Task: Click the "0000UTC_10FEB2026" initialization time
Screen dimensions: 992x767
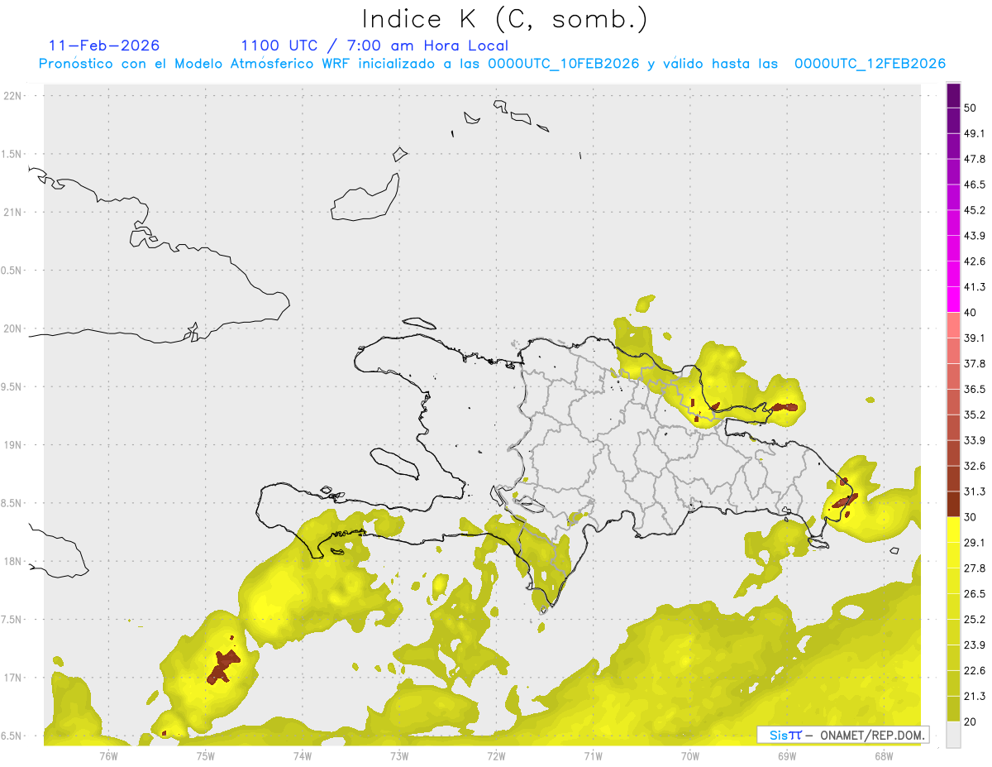Action: (x=564, y=64)
